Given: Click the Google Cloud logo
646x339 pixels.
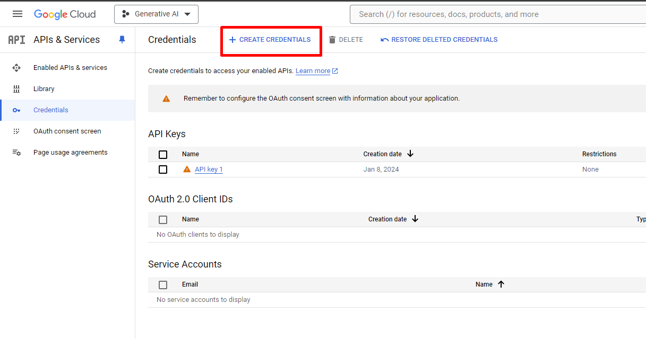Looking at the screenshot, I should (65, 14).
